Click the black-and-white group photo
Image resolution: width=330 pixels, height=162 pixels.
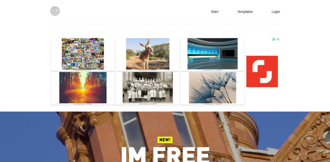[148, 88]
